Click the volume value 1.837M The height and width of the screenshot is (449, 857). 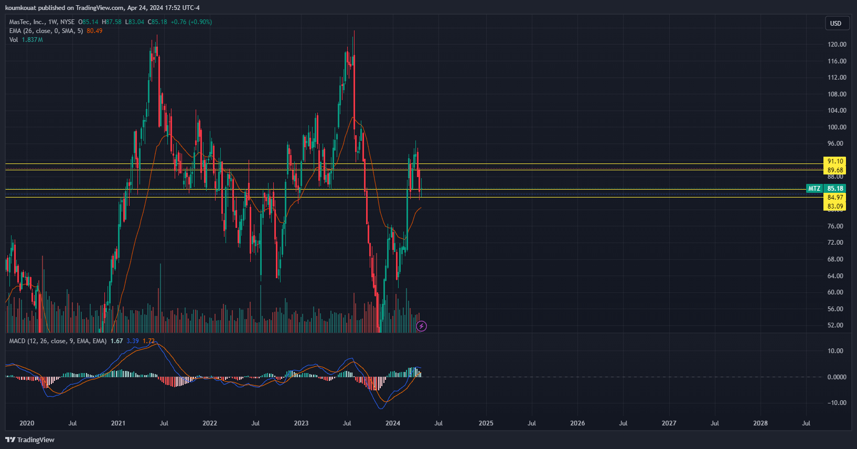point(32,40)
